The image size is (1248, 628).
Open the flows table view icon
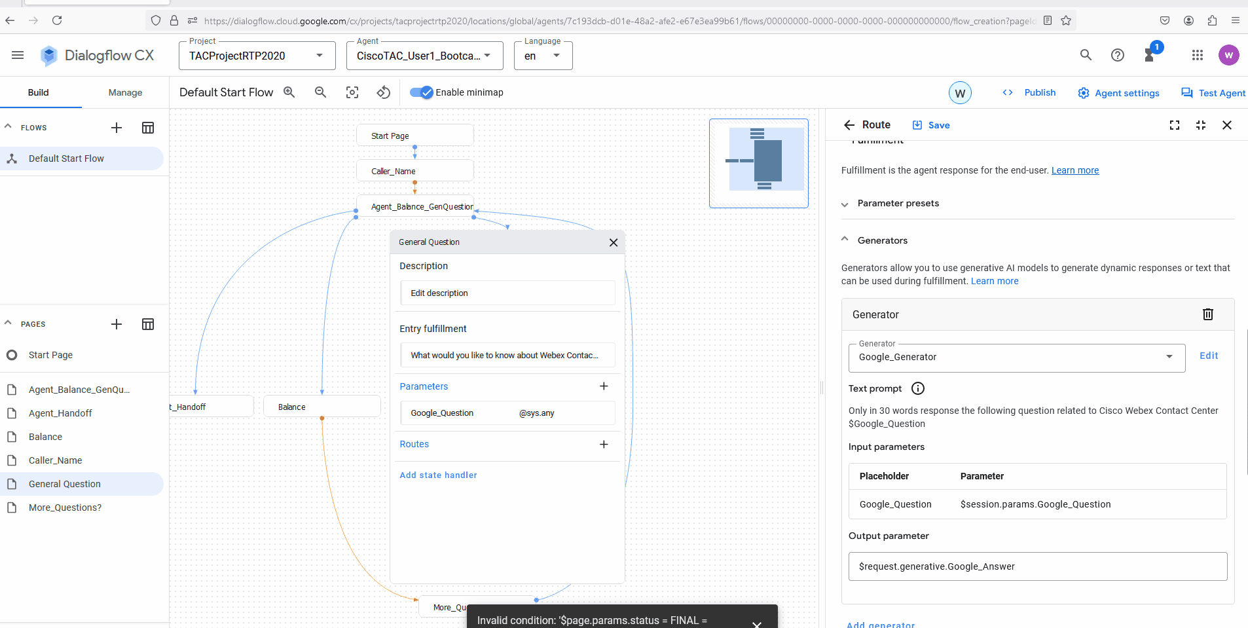tap(148, 128)
